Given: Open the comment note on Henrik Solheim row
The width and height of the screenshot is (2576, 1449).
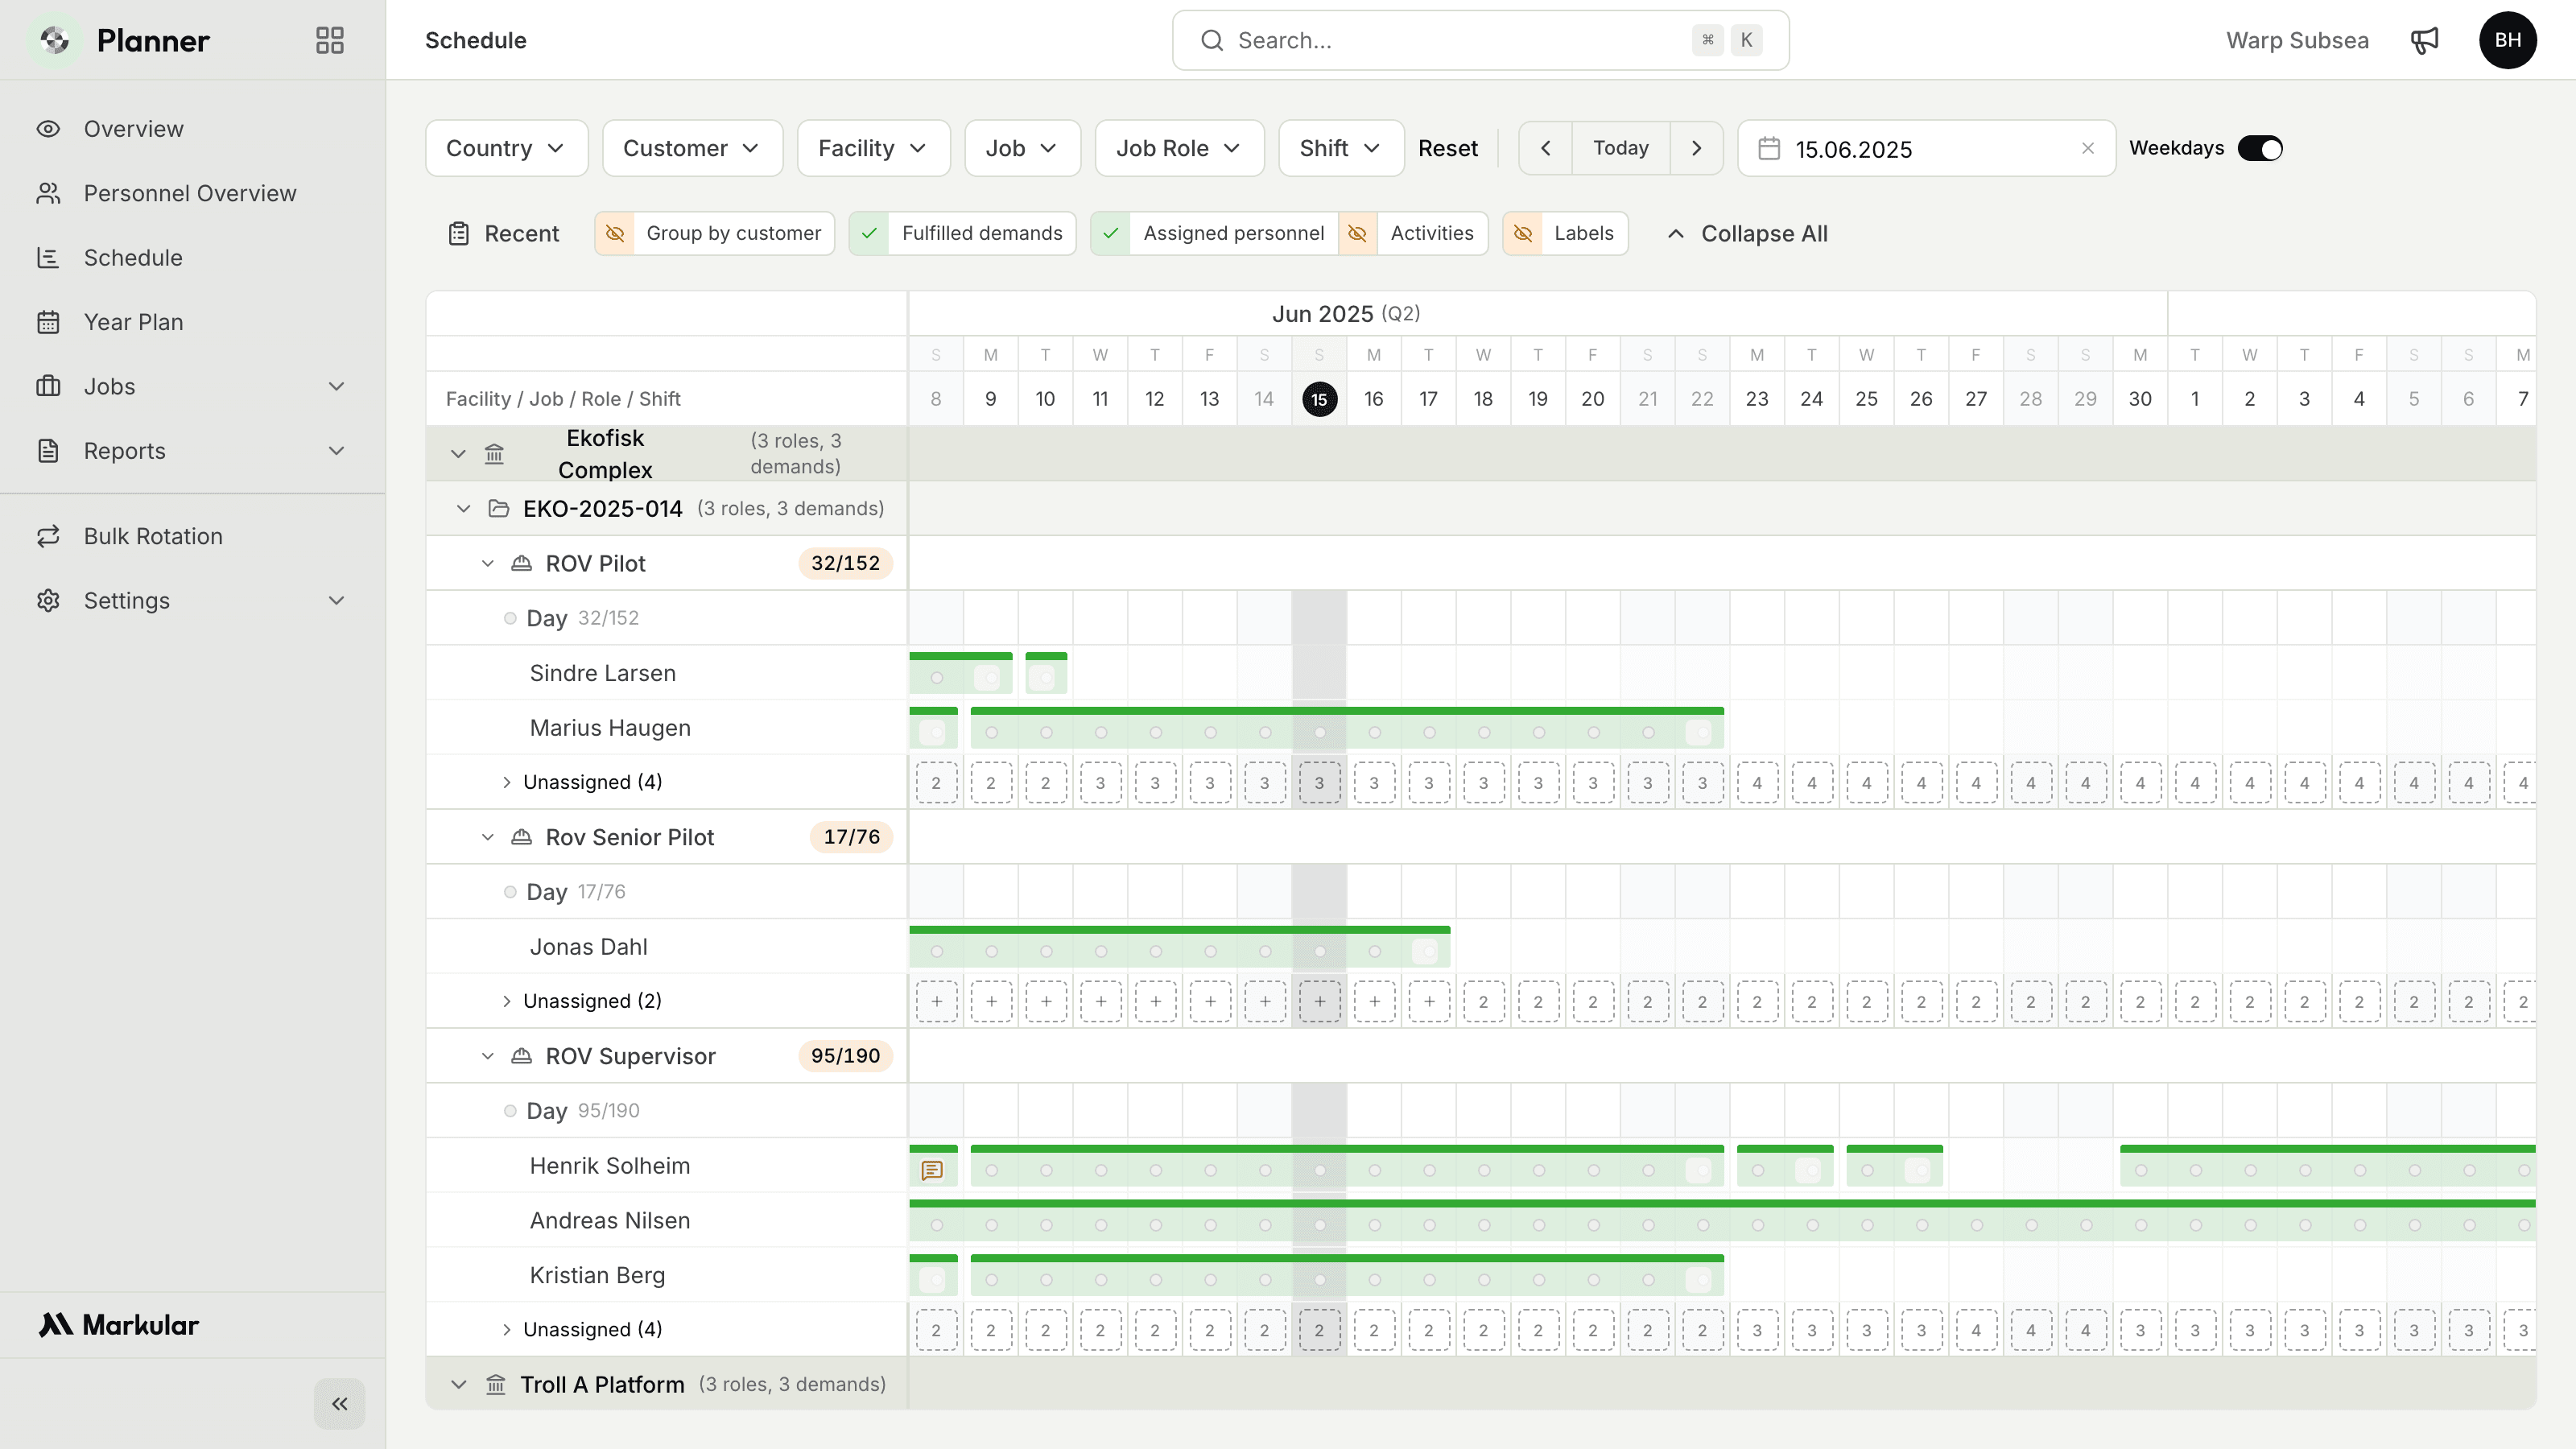Looking at the screenshot, I should tap(932, 1170).
